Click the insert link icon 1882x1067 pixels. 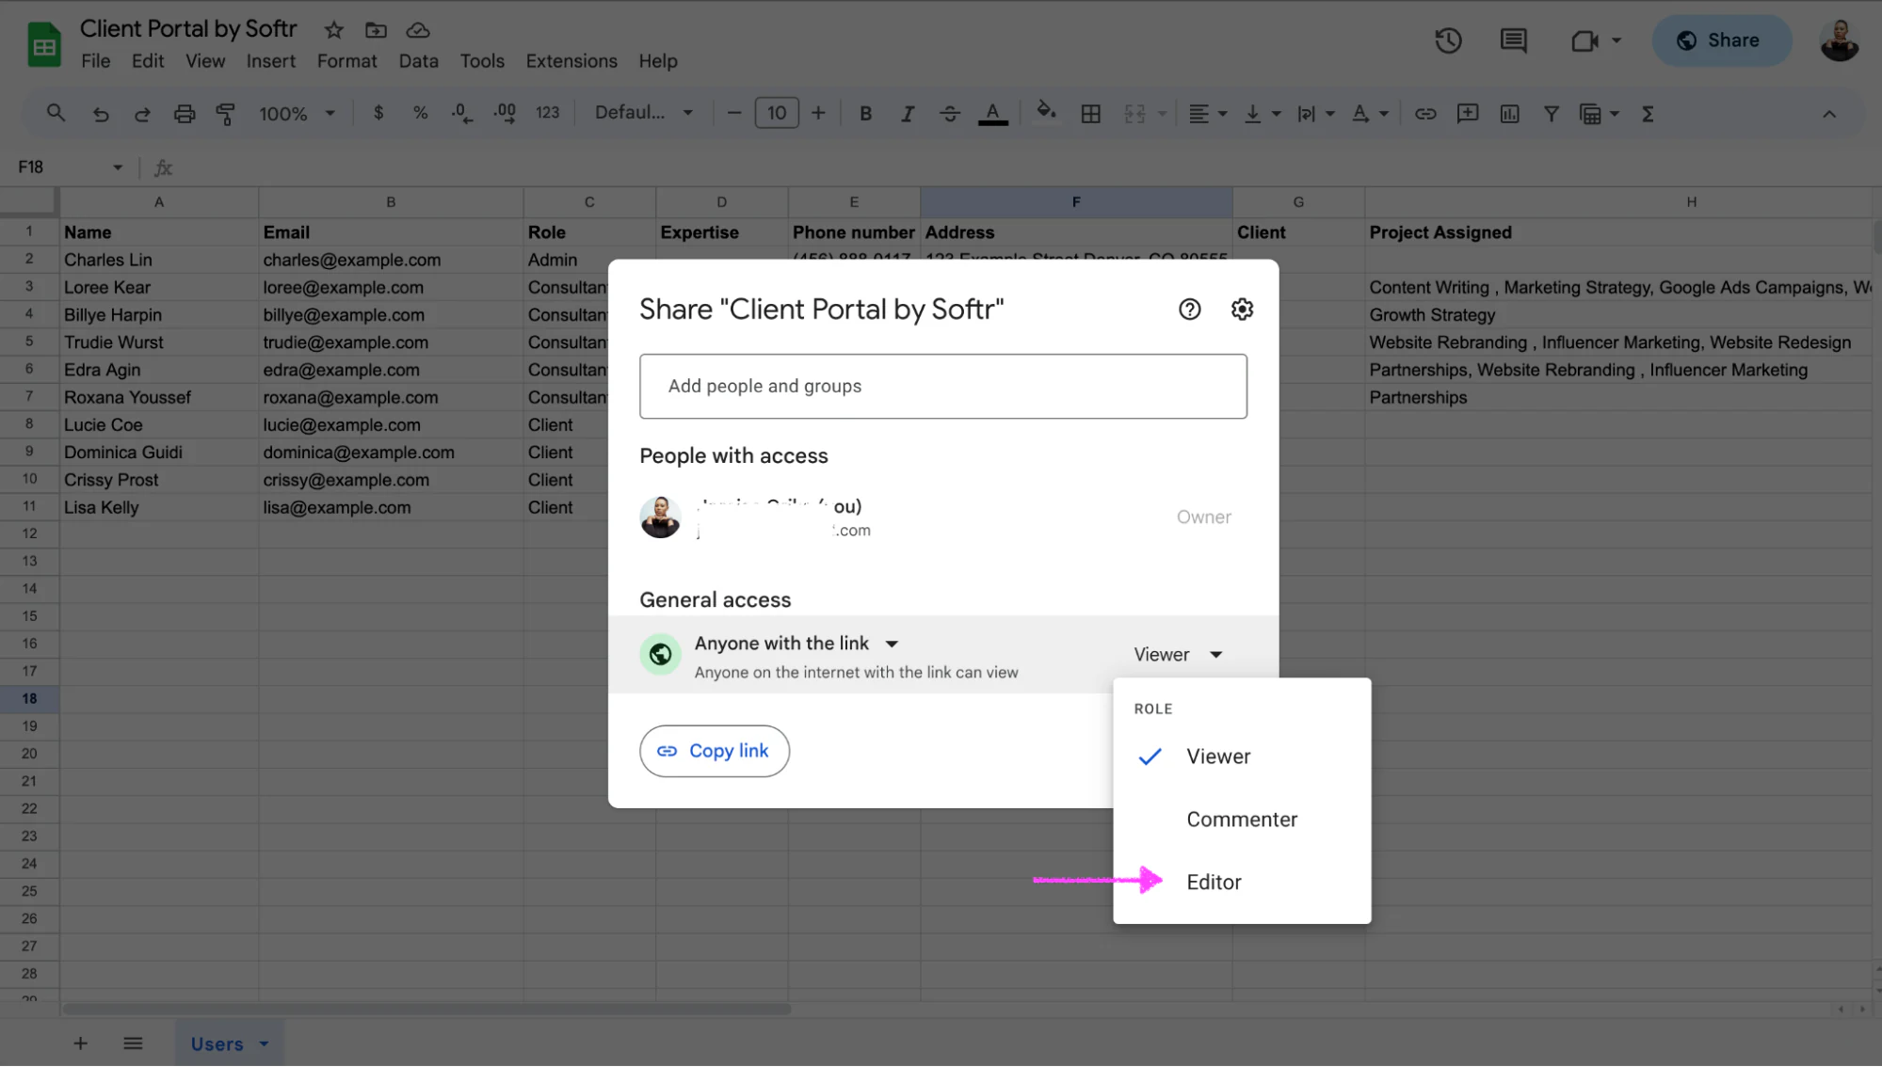pyautogui.click(x=1425, y=114)
